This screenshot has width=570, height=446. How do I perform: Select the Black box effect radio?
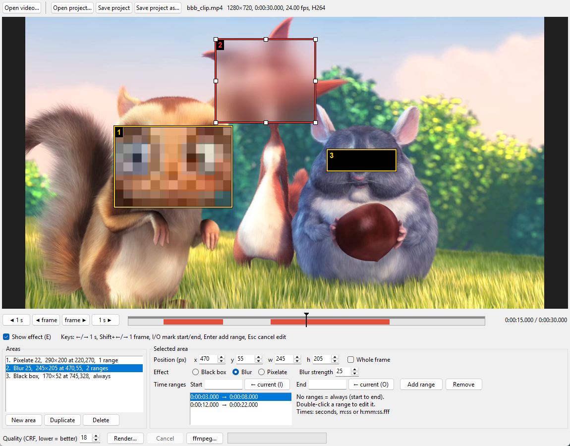pyautogui.click(x=196, y=372)
